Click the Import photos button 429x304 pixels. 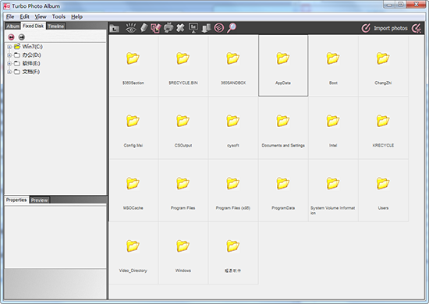pos(384,28)
